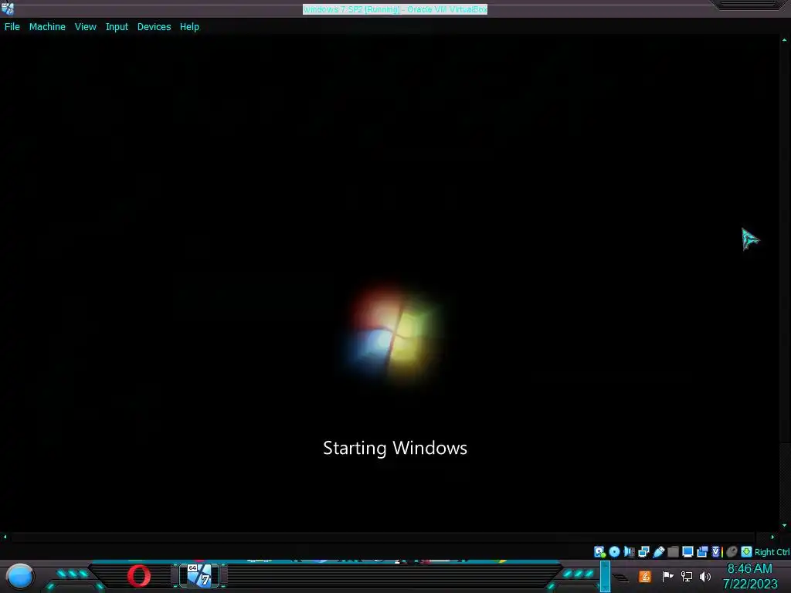Click the vertical scrollbar up arrow

[x=785, y=40]
